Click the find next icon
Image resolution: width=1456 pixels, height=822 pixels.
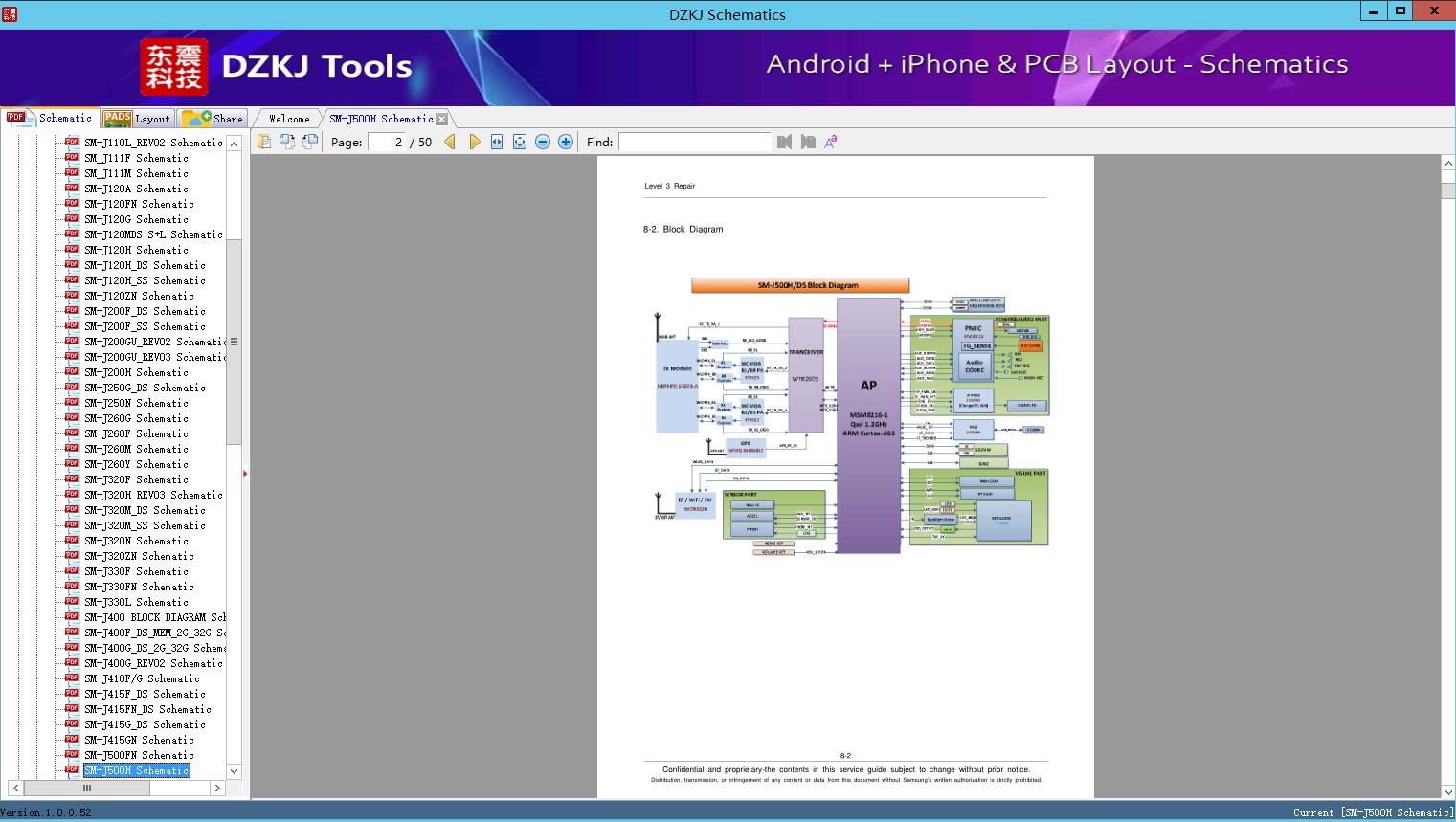808,142
